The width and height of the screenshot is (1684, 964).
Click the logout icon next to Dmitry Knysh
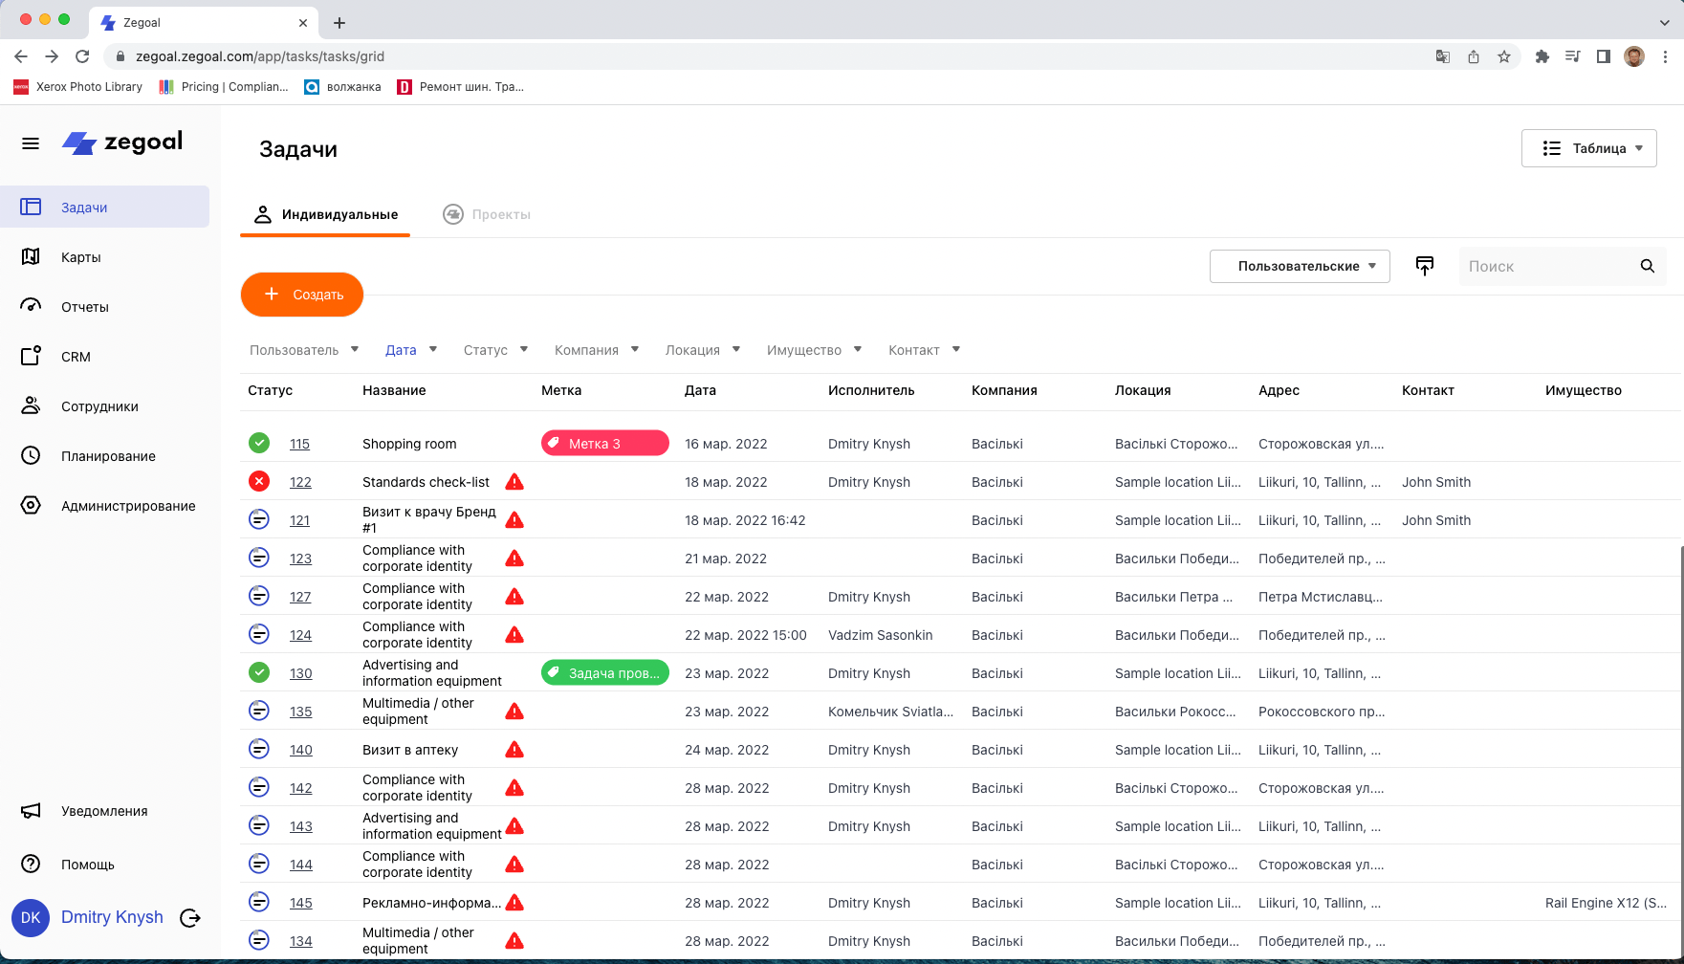coord(190,918)
